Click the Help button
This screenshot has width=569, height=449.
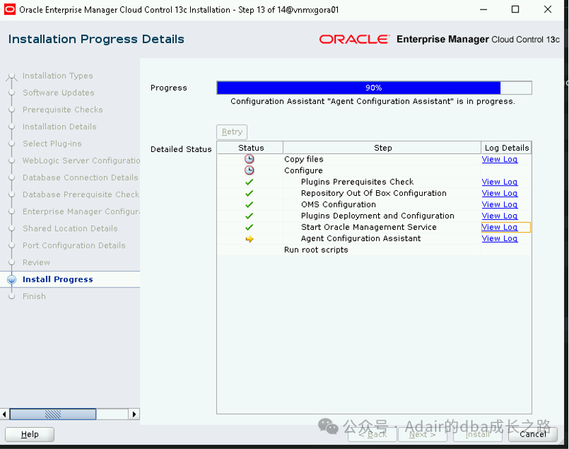click(30, 434)
